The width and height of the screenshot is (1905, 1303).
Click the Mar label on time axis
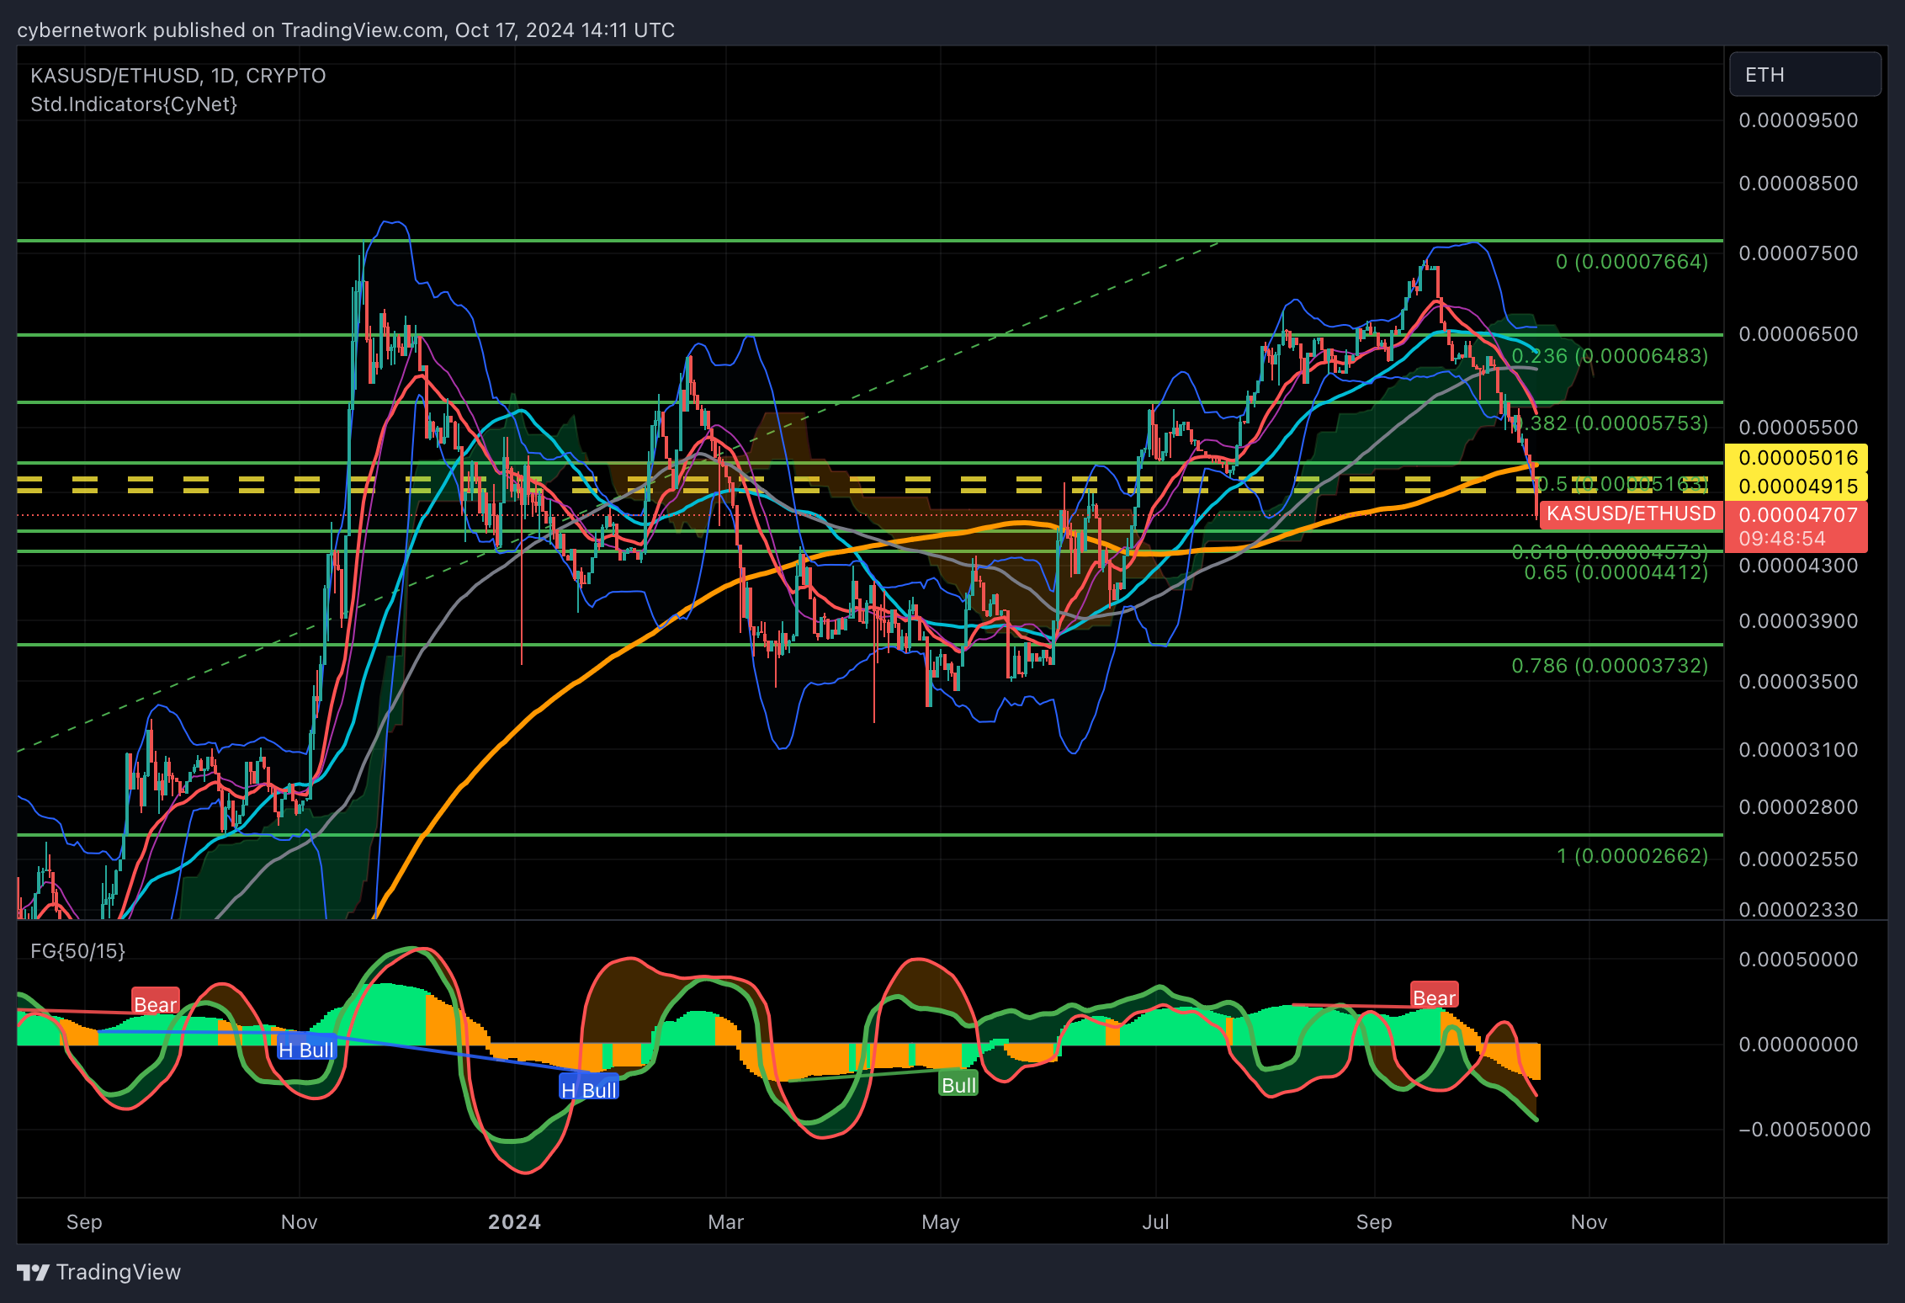(726, 1222)
